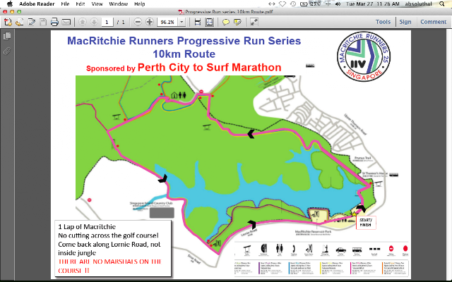452x282 pixels.
Task: Click the Singapore Island Country Club label
Action: (x=151, y=203)
